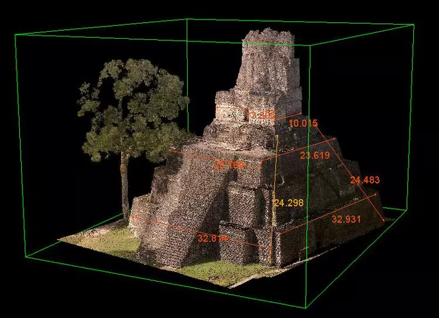The image size is (439, 318).
Task: Click the 32.931 base measurement label
Action: [346, 219]
